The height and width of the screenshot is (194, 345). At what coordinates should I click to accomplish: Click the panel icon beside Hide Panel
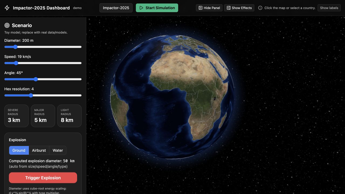tap(201, 8)
